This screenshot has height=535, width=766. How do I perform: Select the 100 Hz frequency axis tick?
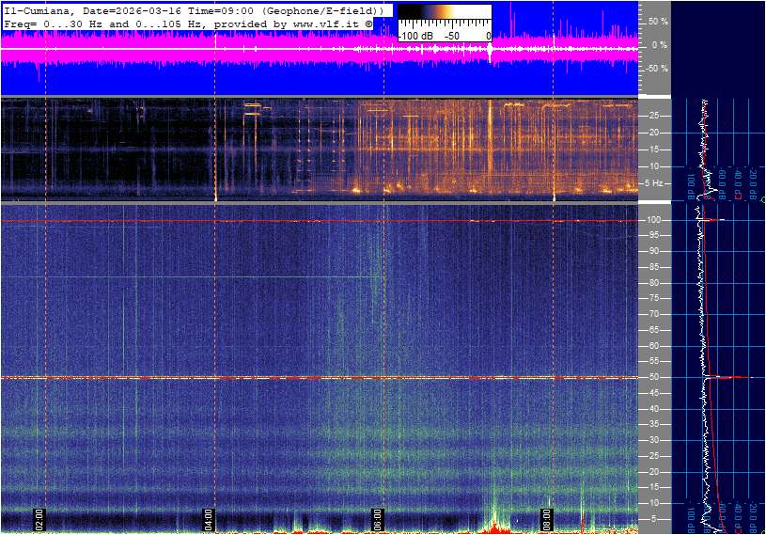pos(654,220)
